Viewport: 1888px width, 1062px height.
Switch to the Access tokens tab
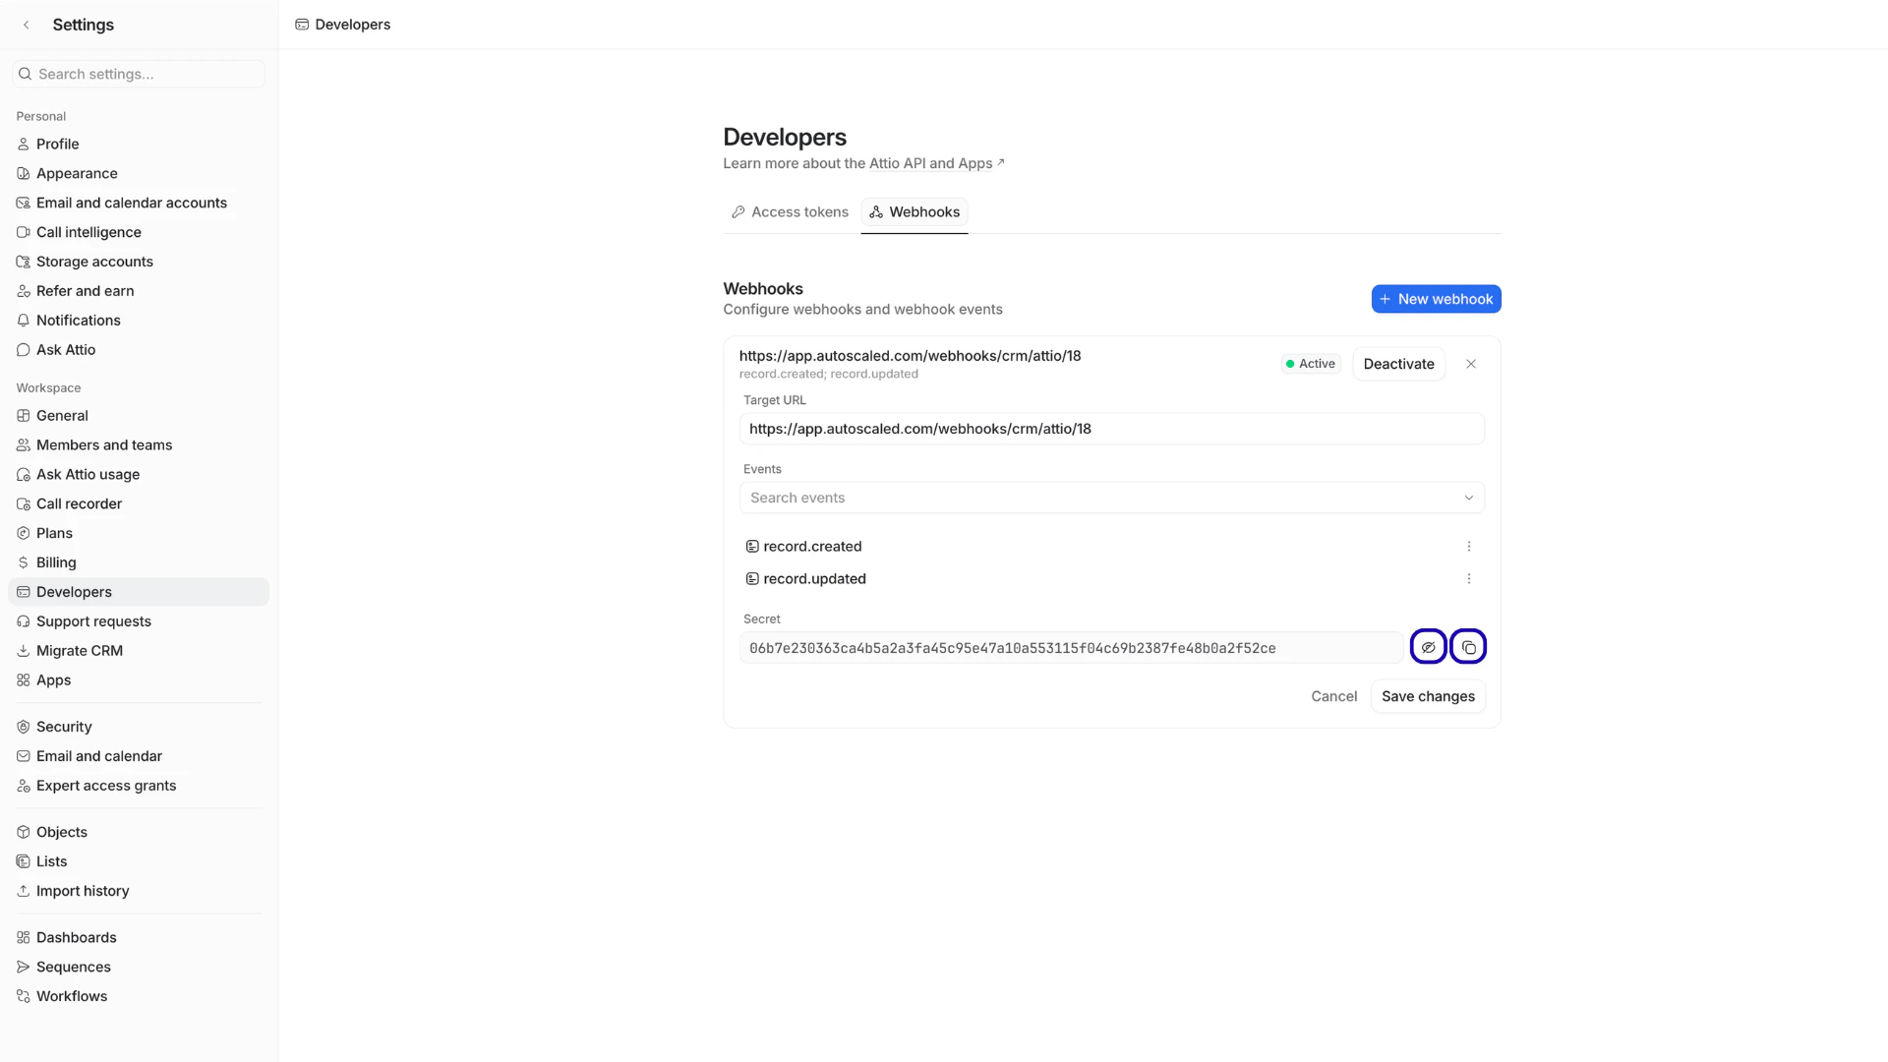pos(790,211)
